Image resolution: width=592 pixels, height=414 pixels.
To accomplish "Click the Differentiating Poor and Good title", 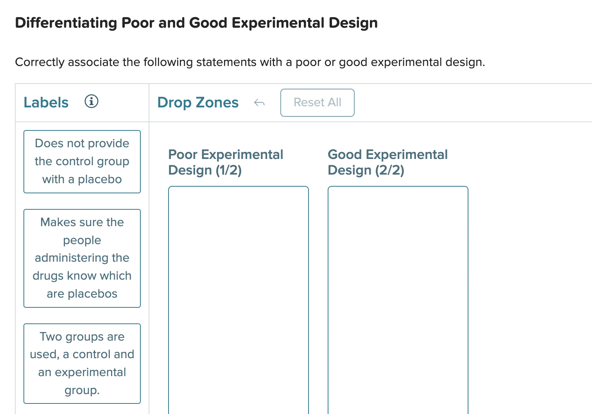I will [196, 23].
